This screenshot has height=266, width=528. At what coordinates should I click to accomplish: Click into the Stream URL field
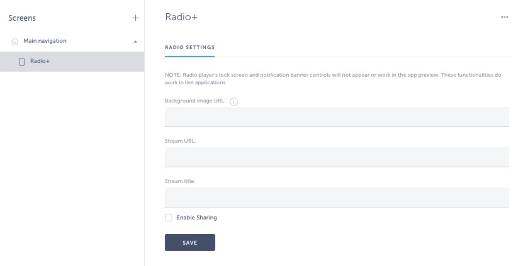(x=337, y=157)
